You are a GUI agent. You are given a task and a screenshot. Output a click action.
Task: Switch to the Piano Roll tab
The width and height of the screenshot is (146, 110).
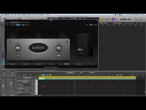click(70, 73)
